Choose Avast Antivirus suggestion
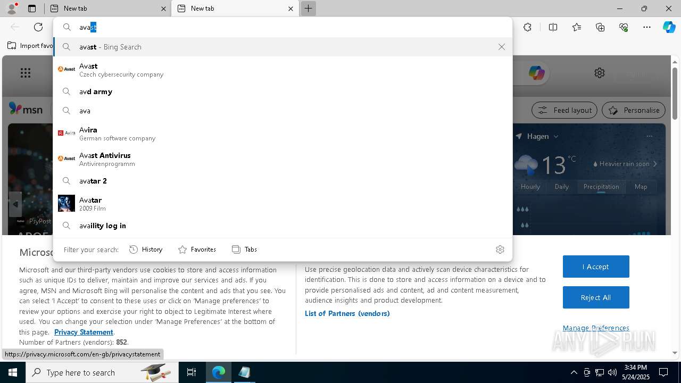681x383 pixels. tap(283, 159)
